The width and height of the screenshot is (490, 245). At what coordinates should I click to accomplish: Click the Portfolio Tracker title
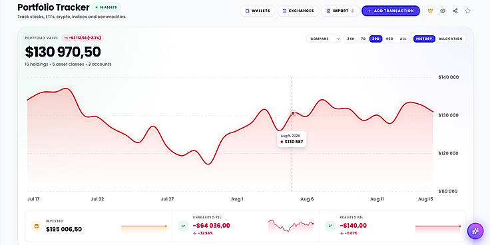pyautogui.click(x=53, y=7)
